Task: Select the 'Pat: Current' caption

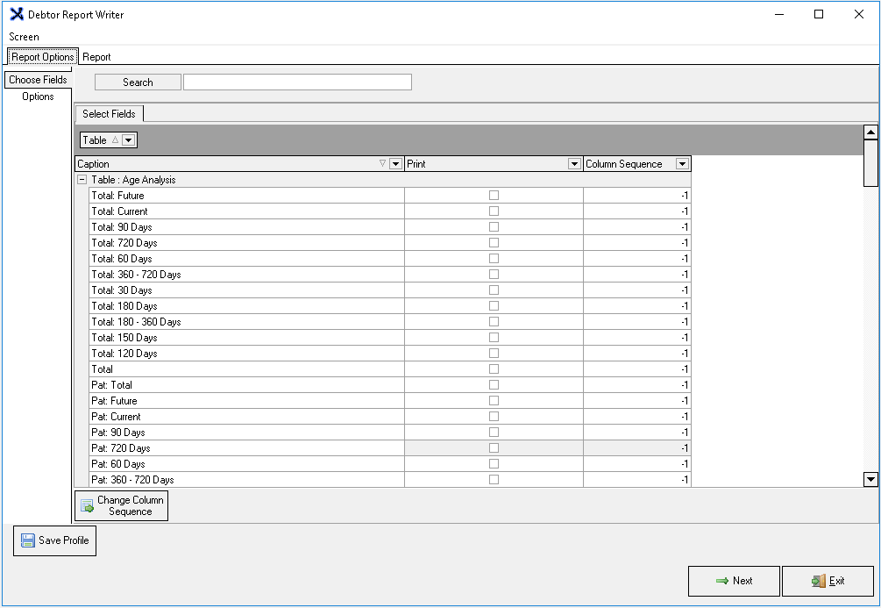Action: pos(116,416)
